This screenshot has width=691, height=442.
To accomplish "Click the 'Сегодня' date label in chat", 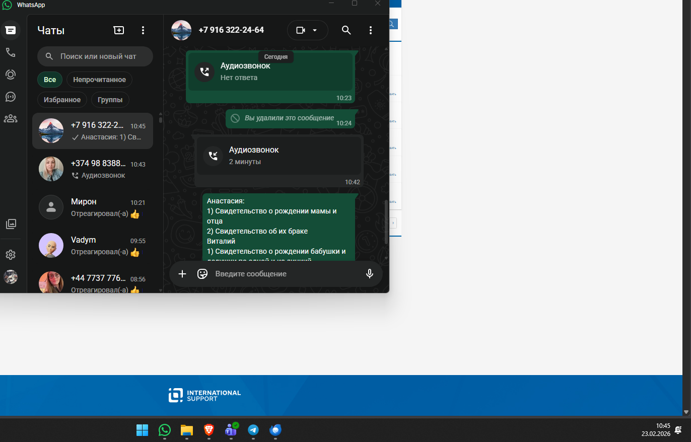I will coord(276,57).
